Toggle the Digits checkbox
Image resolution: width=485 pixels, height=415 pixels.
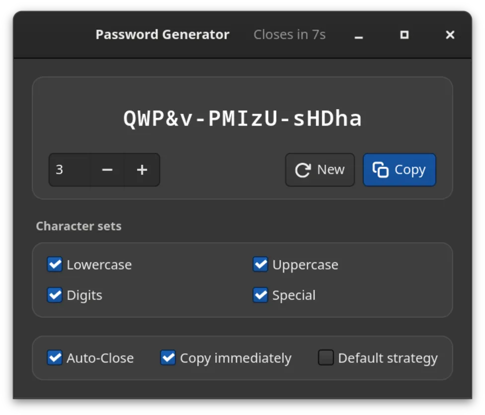(55, 295)
